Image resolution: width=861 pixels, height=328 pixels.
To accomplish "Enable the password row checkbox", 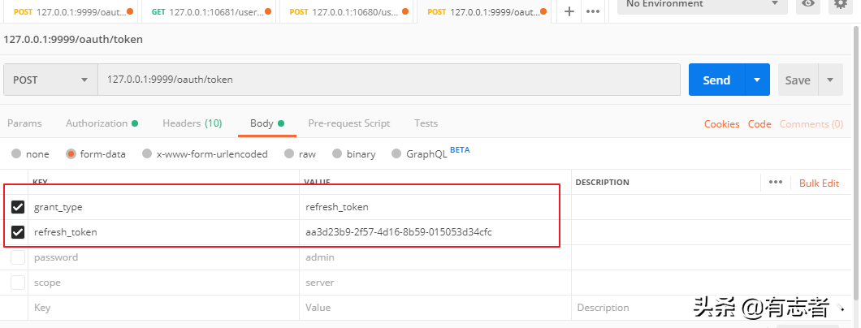I will coord(18,257).
